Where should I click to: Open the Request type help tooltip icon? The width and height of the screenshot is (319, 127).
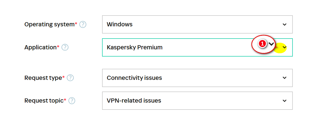(x=70, y=78)
